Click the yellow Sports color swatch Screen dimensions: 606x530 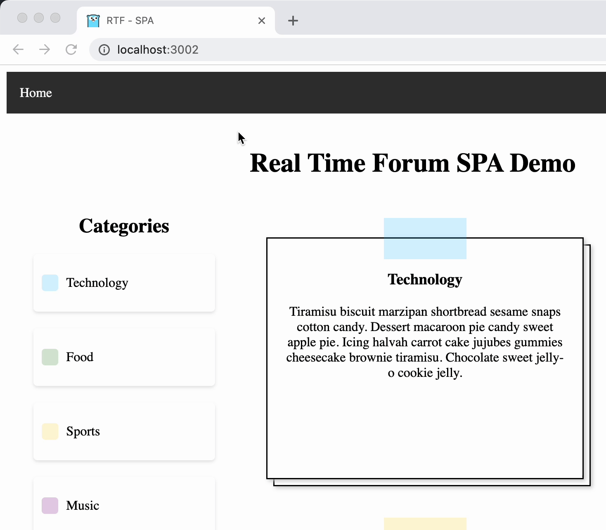coord(50,431)
